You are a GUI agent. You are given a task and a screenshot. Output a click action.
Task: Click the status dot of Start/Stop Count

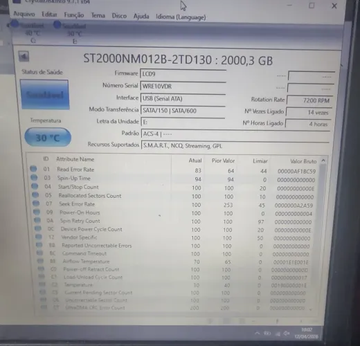[x=35, y=186]
